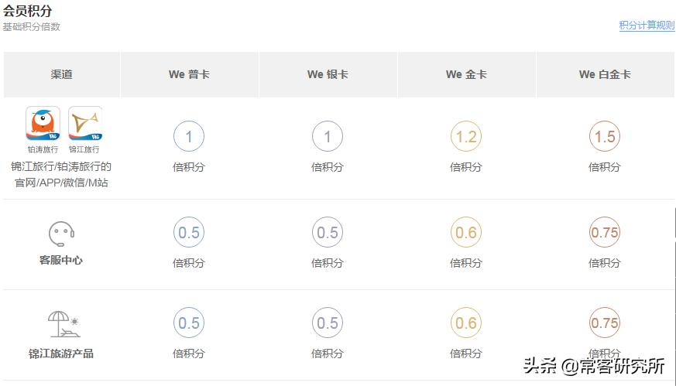Click the We 白金卡 1.5倍 circle badge
Viewport: 676px width, 386px height.
(x=604, y=138)
